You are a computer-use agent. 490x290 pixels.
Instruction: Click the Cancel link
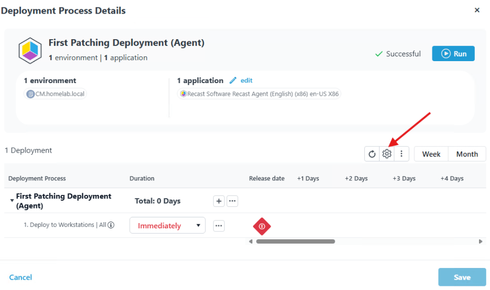click(x=20, y=277)
